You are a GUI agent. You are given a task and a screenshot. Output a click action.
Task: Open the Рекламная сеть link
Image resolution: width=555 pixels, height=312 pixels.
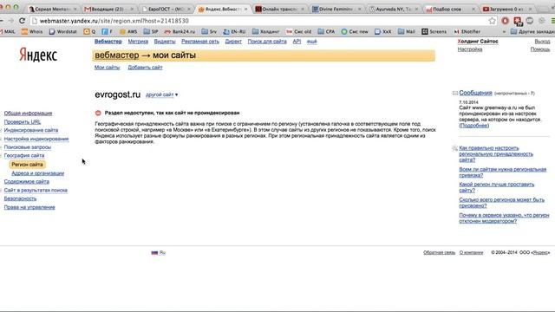(200, 42)
